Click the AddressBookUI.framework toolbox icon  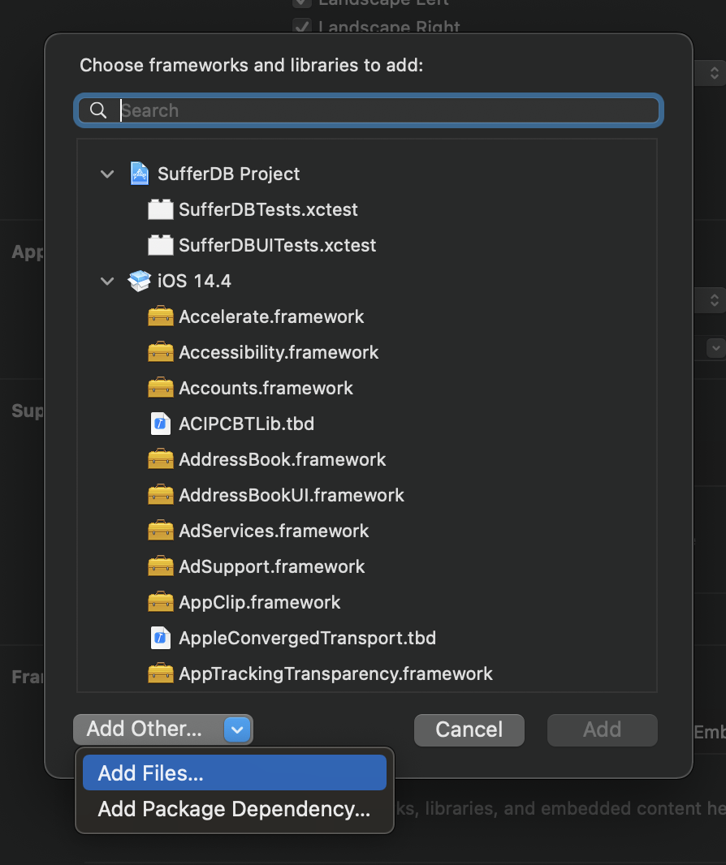161,495
